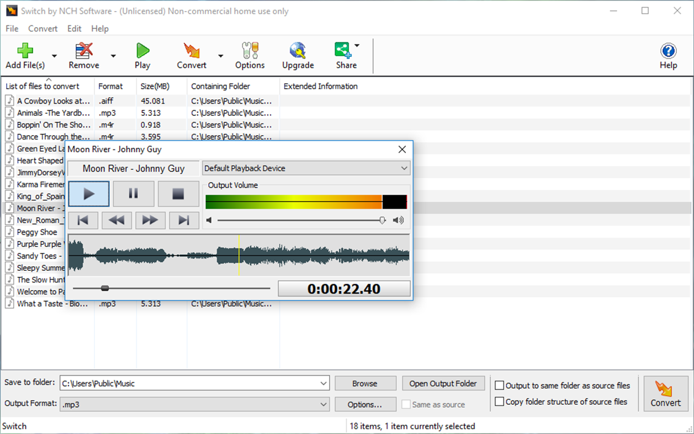Enable Copy folder structure of source files

click(x=500, y=401)
